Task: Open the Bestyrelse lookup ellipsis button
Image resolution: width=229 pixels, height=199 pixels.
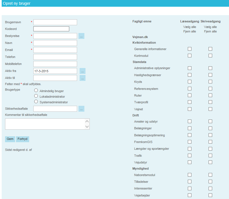Action: click(x=81, y=36)
